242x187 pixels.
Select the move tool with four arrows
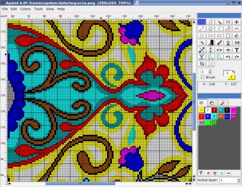(237, 22)
